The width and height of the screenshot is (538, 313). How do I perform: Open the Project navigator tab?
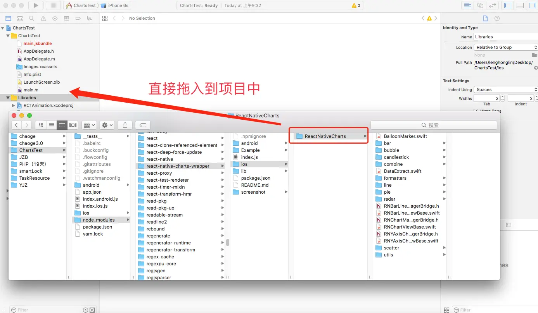pyautogui.click(x=8, y=18)
